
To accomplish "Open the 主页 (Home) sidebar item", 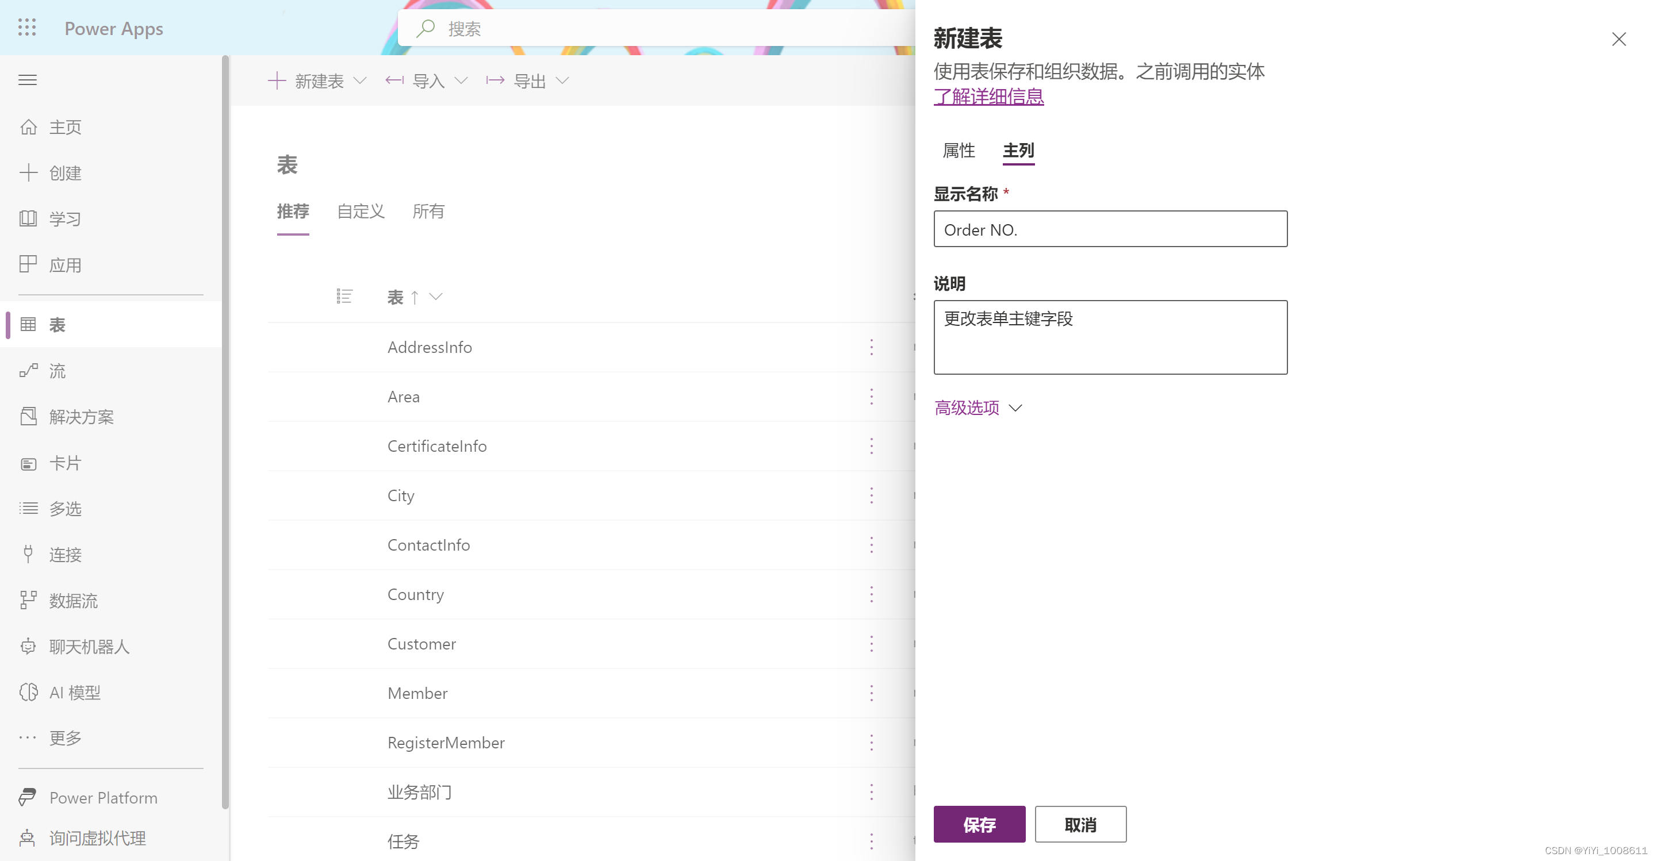I will pyautogui.click(x=64, y=126).
